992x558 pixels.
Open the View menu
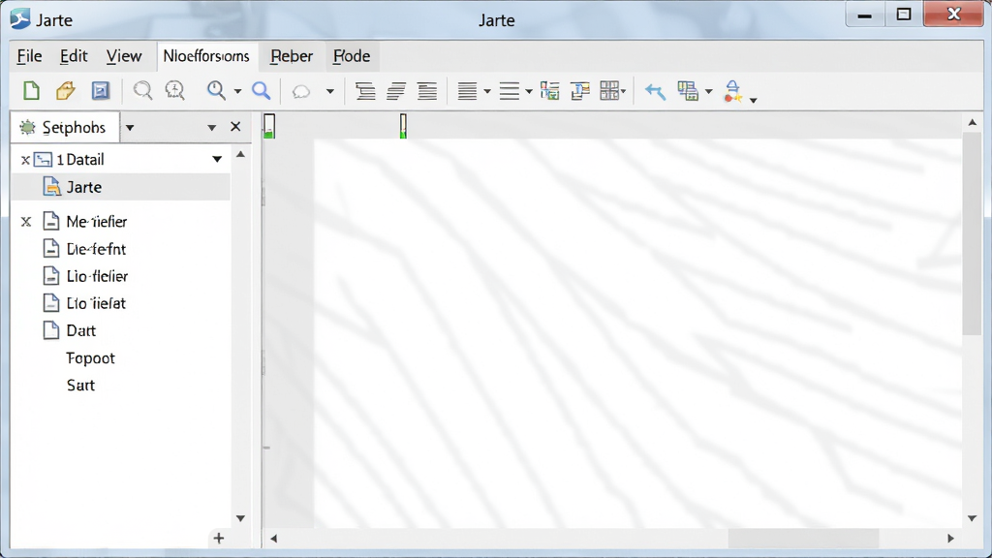coord(123,56)
